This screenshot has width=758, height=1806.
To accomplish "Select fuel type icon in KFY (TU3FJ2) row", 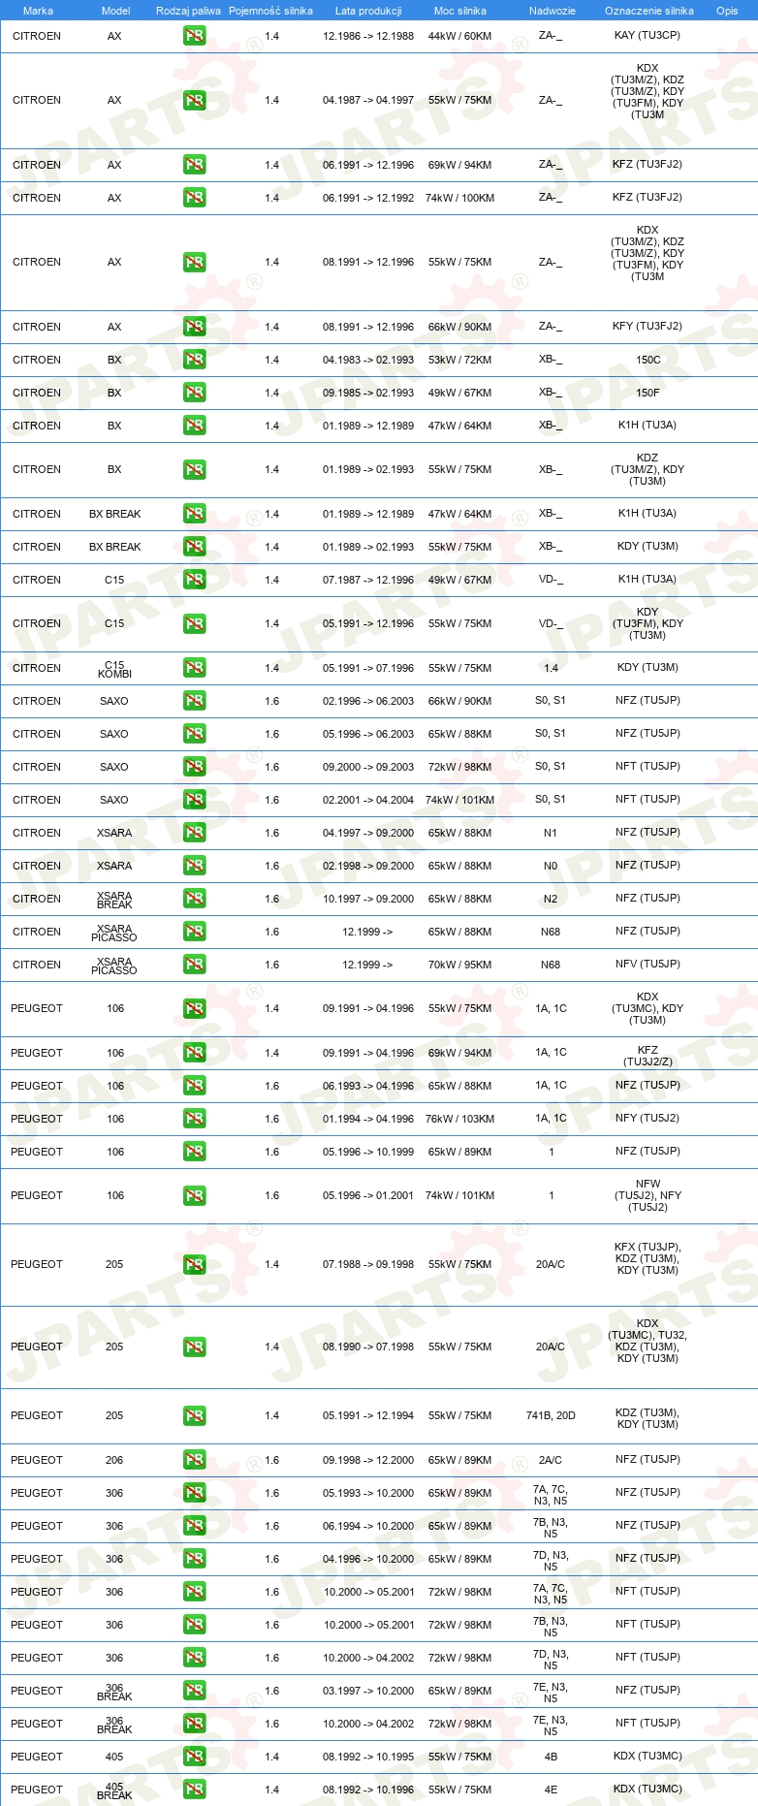I will (194, 327).
